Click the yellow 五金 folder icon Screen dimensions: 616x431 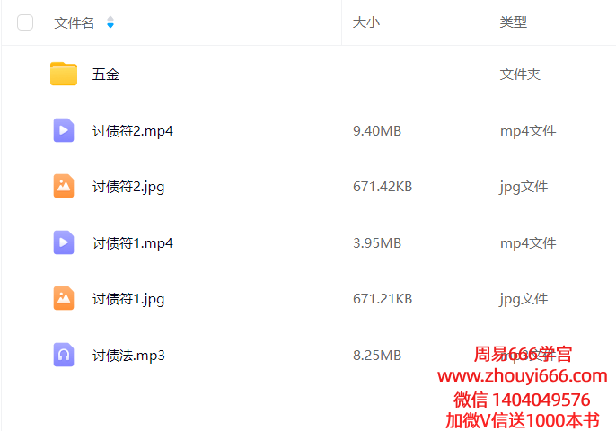pyautogui.click(x=64, y=75)
